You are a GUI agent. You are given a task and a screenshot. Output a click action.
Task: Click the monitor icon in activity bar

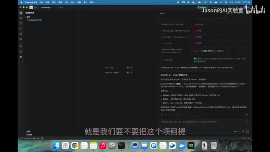[x=21, y=39]
